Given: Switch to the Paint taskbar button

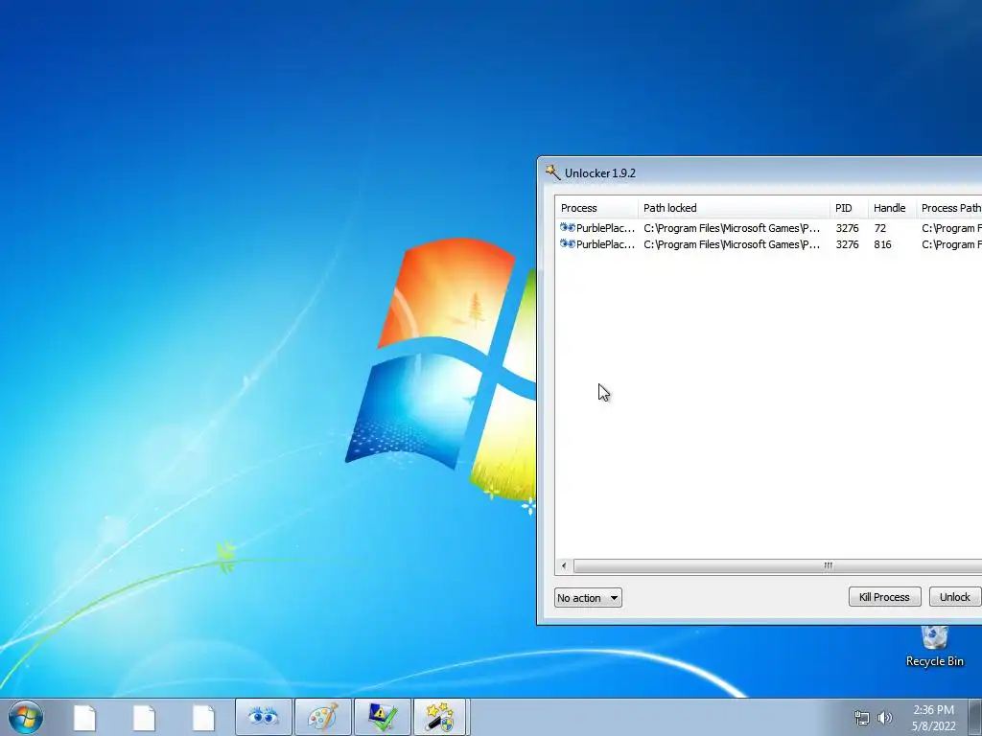Looking at the screenshot, I should tap(323, 717).
